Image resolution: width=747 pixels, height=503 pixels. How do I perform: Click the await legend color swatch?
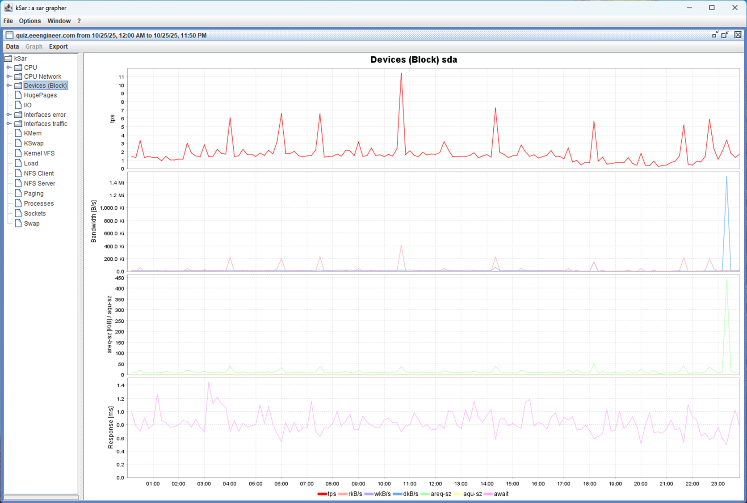[488, 494]
